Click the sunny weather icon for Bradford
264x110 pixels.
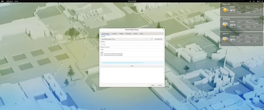click(225, 10)
